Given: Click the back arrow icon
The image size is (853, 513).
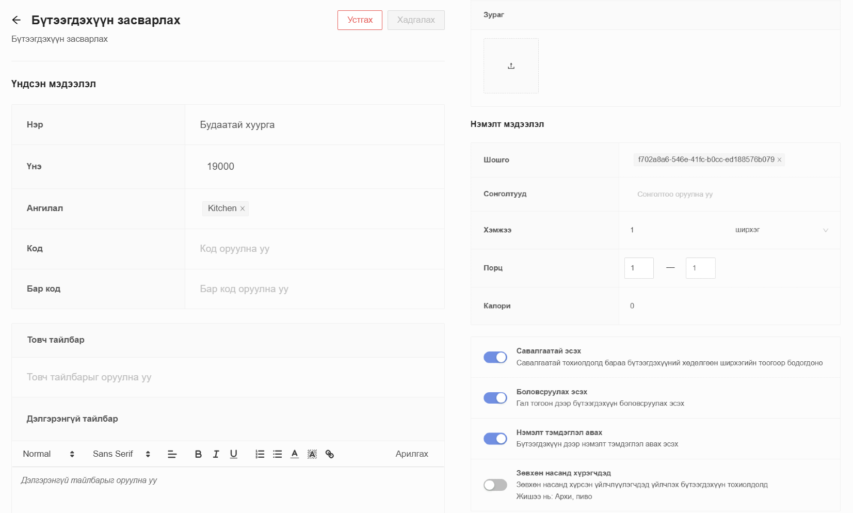Looking at the screenshot, I should [17, 20].
